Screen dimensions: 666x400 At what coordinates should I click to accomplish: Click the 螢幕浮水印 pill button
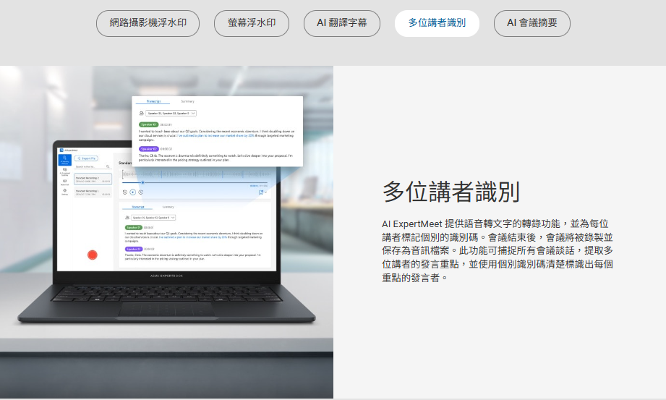(x=252, y=23)
